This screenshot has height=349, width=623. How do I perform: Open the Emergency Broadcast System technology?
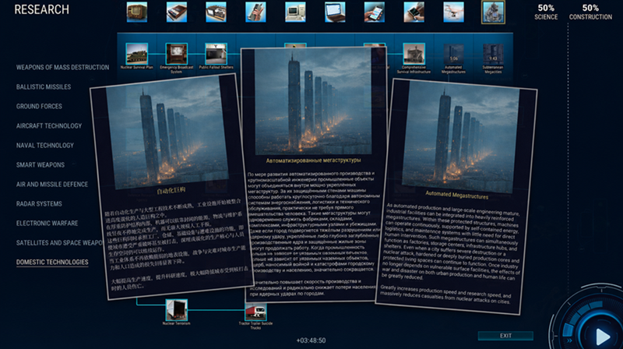[x=177, y=54]
